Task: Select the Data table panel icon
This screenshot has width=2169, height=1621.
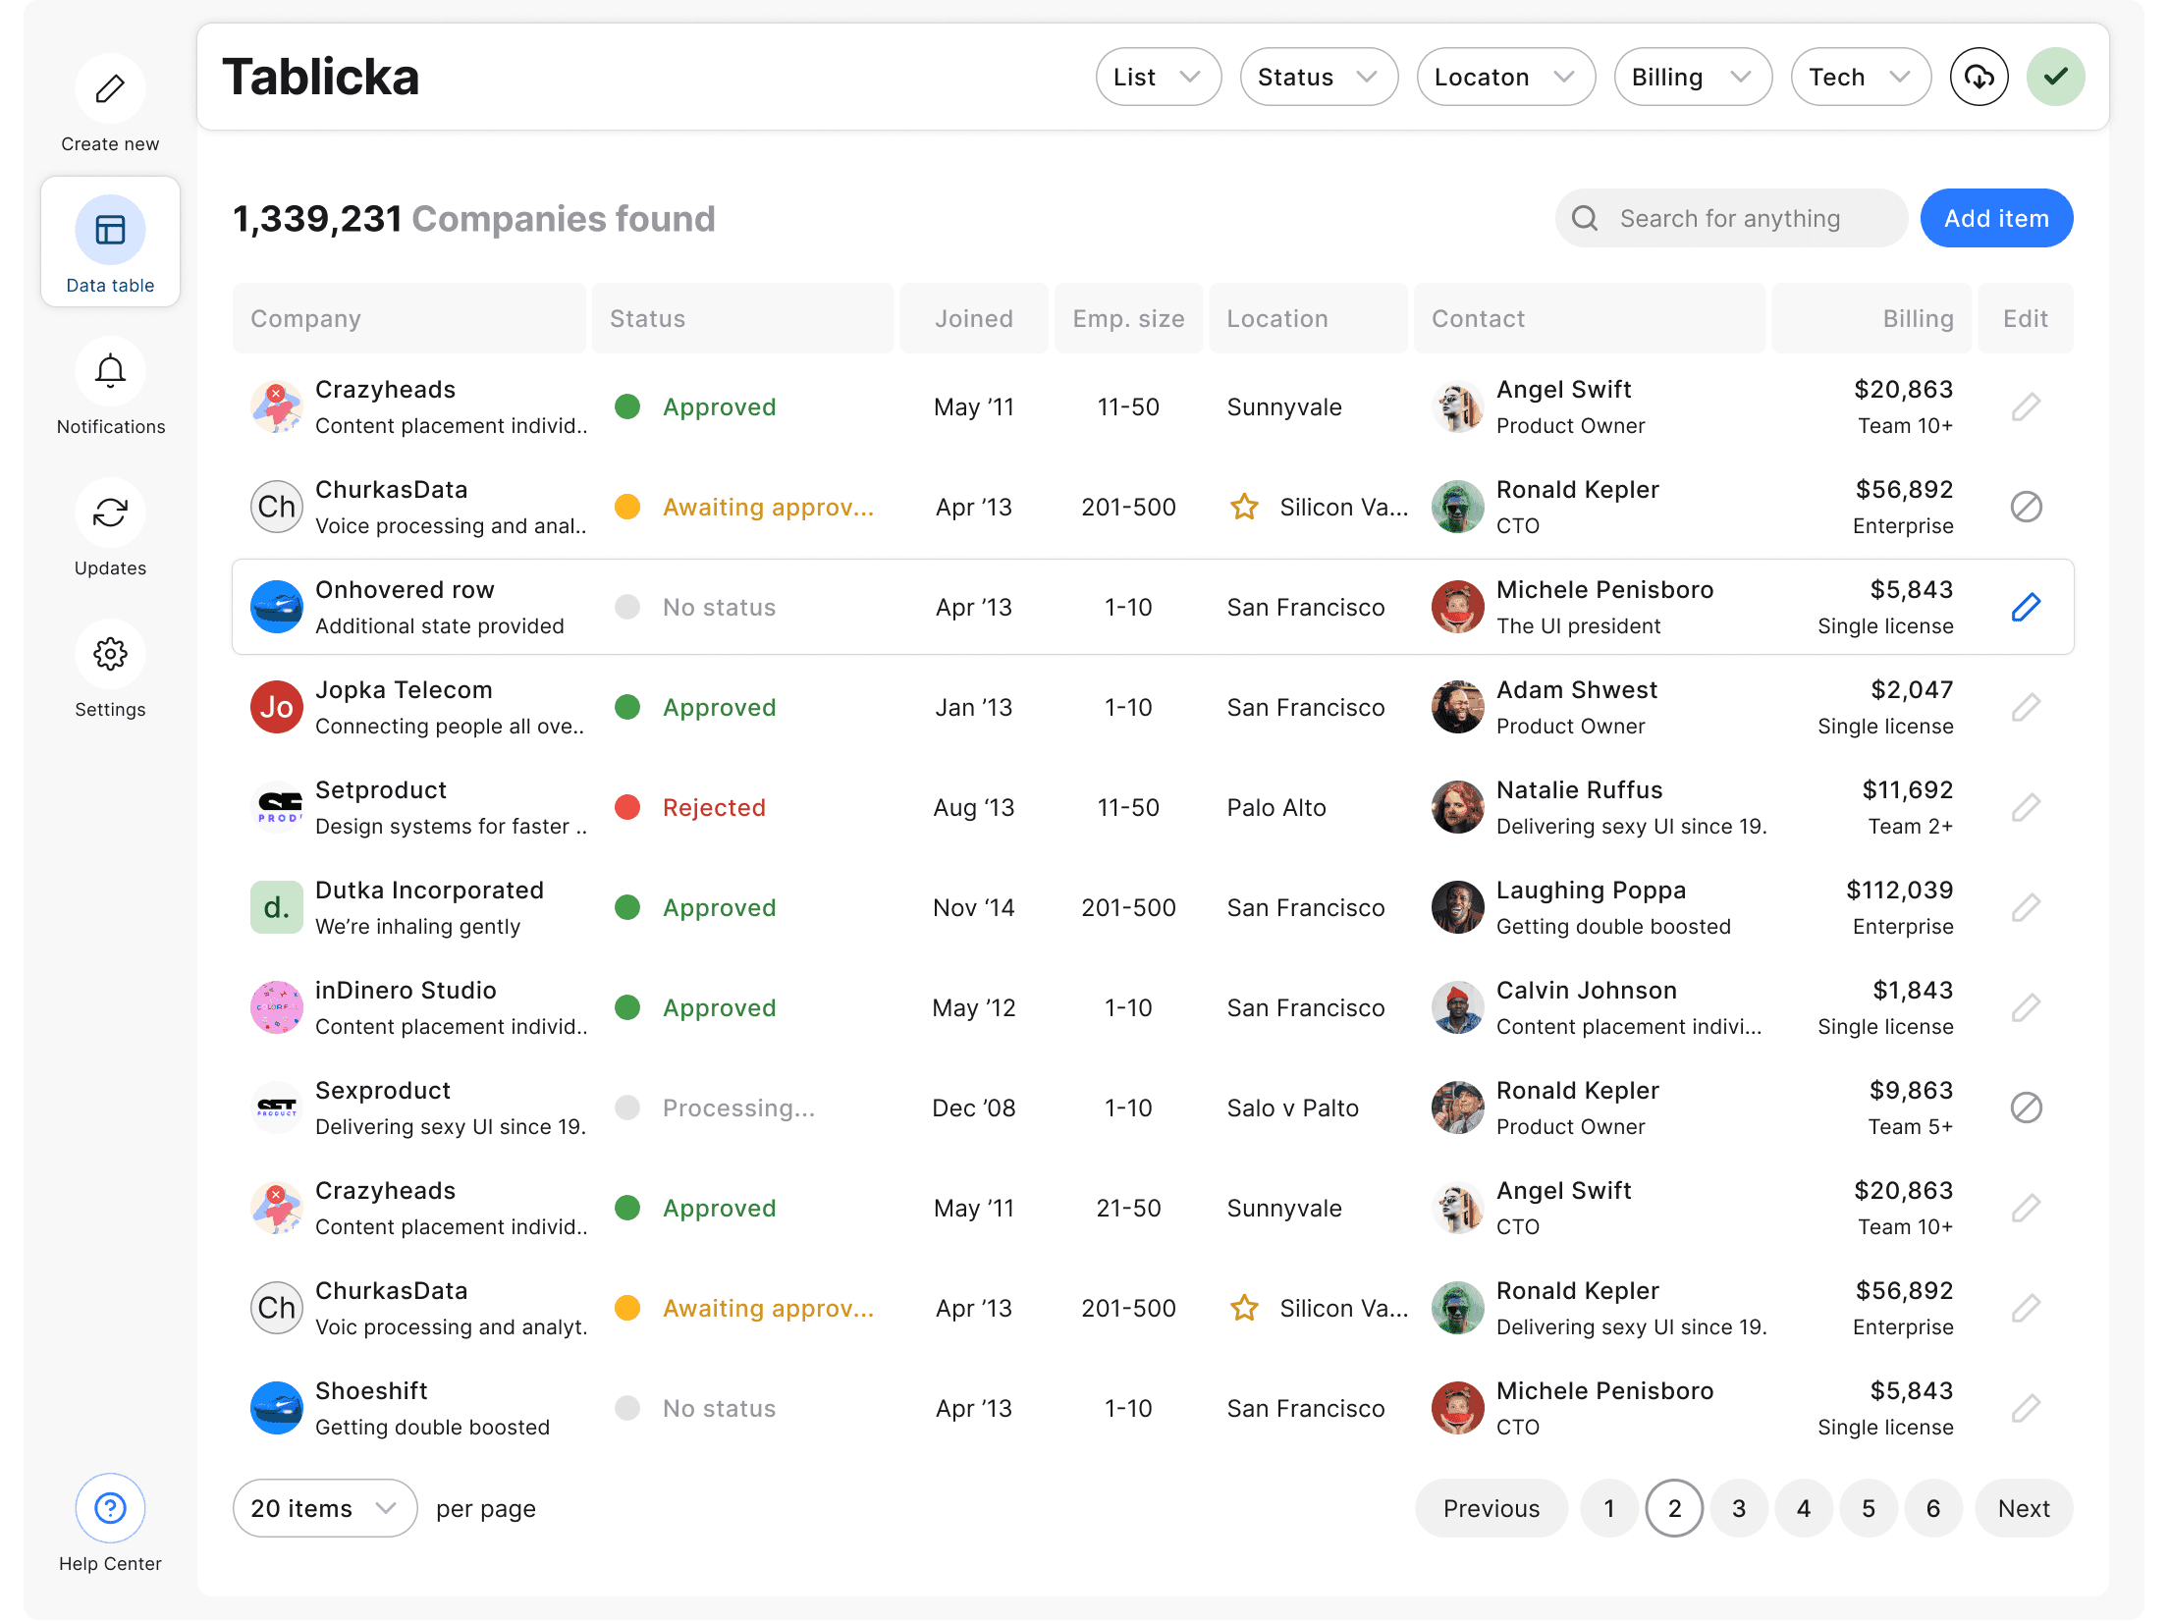Action: point(110,230)
